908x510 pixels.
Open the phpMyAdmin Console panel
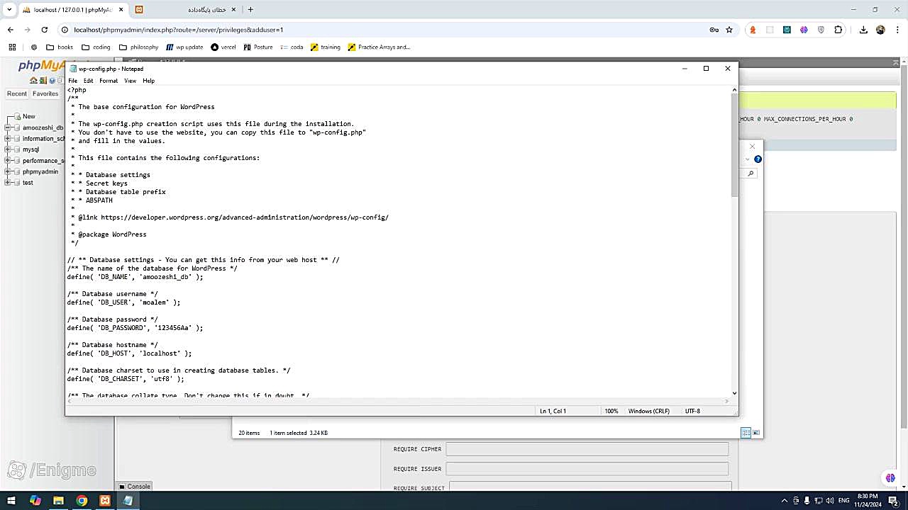(134, 487)
